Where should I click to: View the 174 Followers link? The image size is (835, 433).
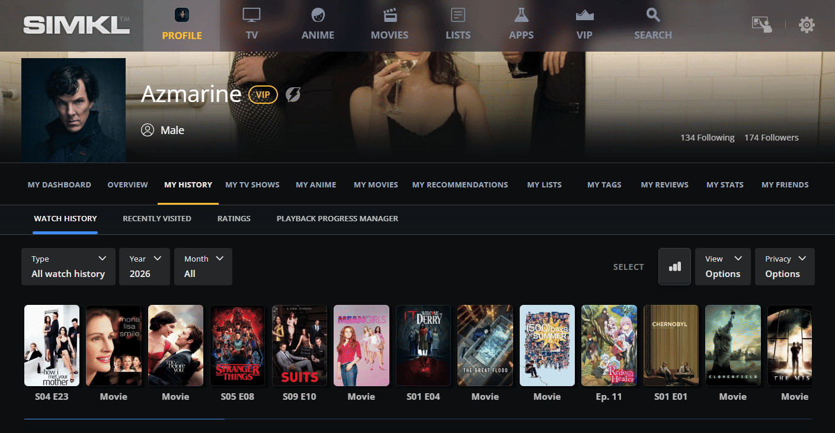click(x=771, y=138)
